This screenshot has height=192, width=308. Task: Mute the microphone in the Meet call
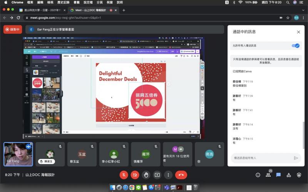[124, 175]
